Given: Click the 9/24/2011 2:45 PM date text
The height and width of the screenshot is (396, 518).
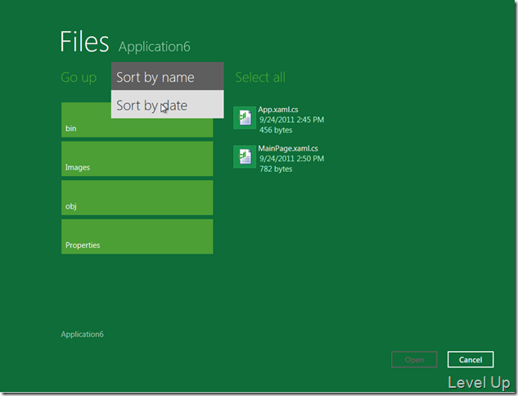Looking at the screenshot, I should coord(291,120).
